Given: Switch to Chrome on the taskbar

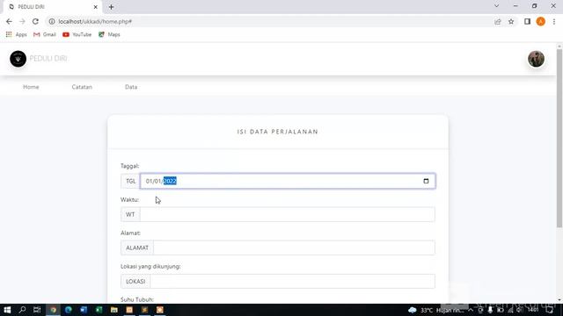Looking at the screenshot, I should 53,310.
